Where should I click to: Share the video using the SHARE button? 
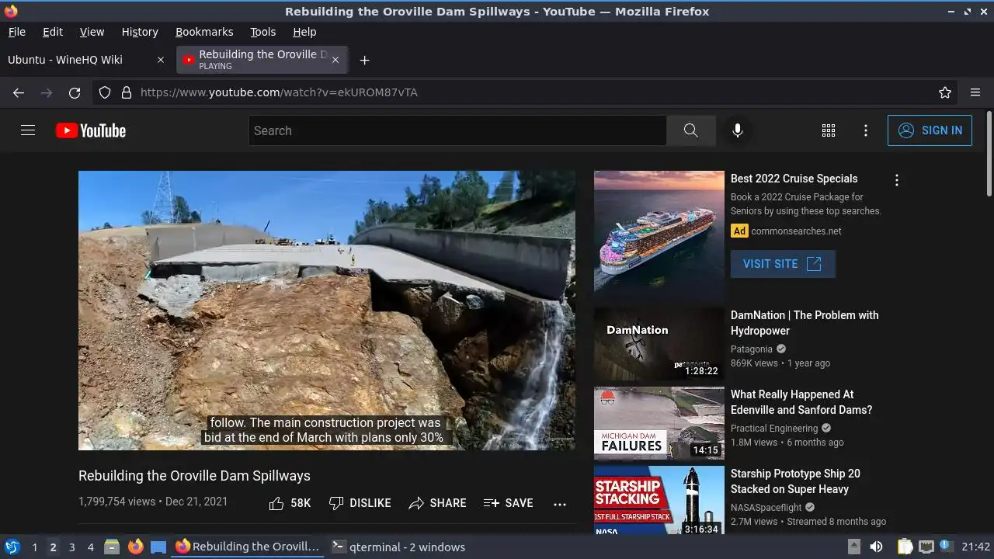click(437, 503)
